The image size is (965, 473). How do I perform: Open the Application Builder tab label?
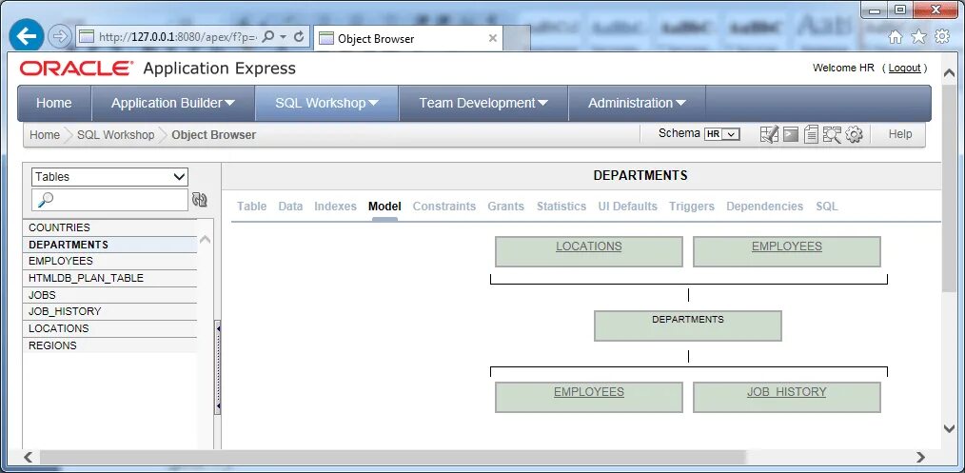(167, 104)
